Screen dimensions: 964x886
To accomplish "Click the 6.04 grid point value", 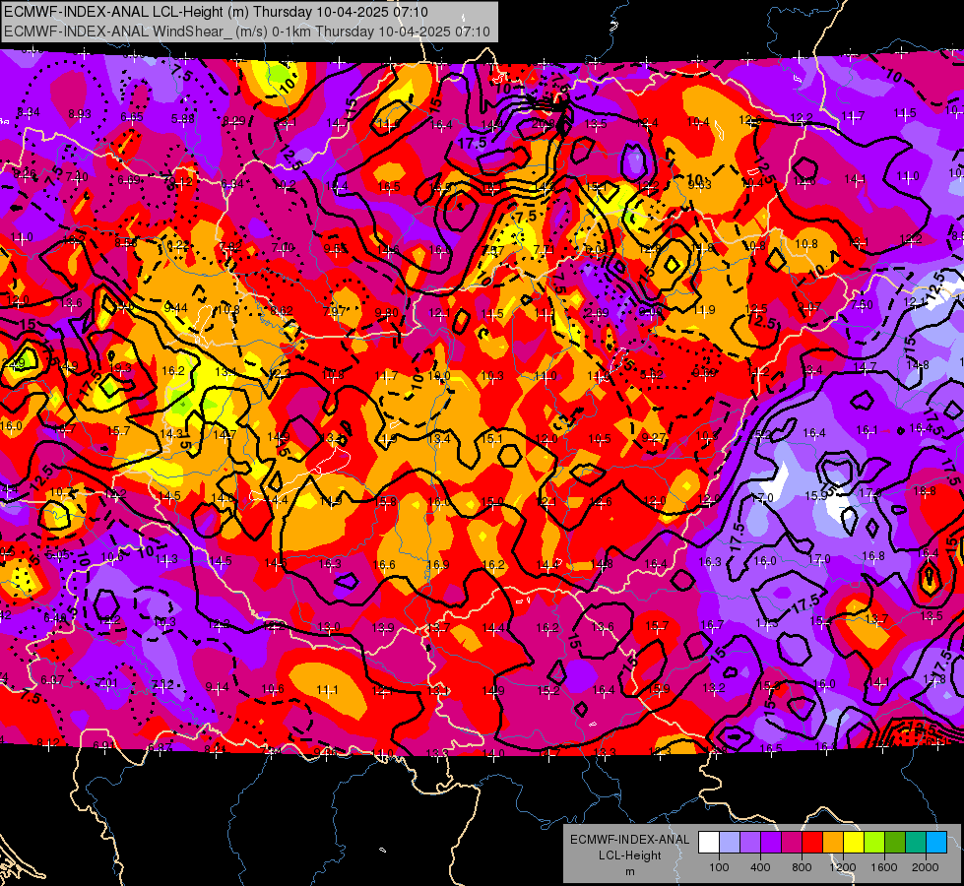I will 597,248.
